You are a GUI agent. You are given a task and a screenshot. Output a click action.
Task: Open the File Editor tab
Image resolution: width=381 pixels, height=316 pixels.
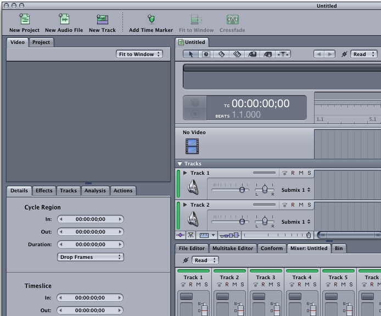tap(192, 248)
